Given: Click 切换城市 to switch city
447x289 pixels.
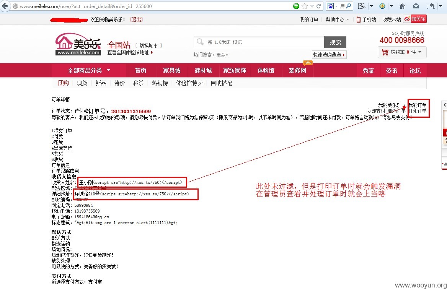Looking at the screenshot, I should tap(148, 45).
